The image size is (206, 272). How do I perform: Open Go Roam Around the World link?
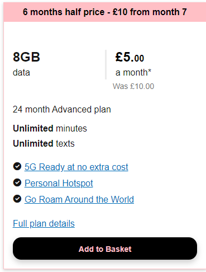79,199
